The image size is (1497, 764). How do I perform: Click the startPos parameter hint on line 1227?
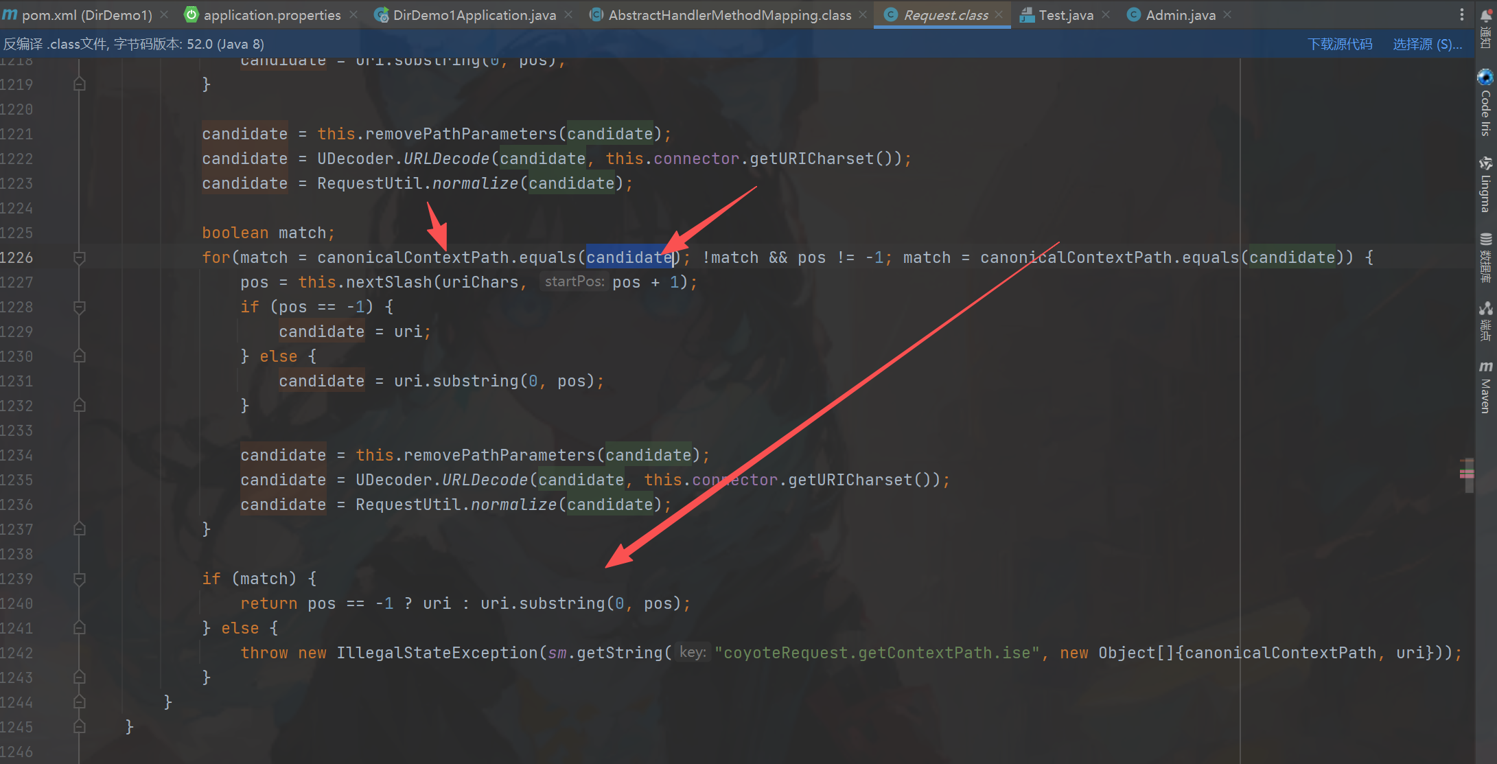[x=574, y=281]
